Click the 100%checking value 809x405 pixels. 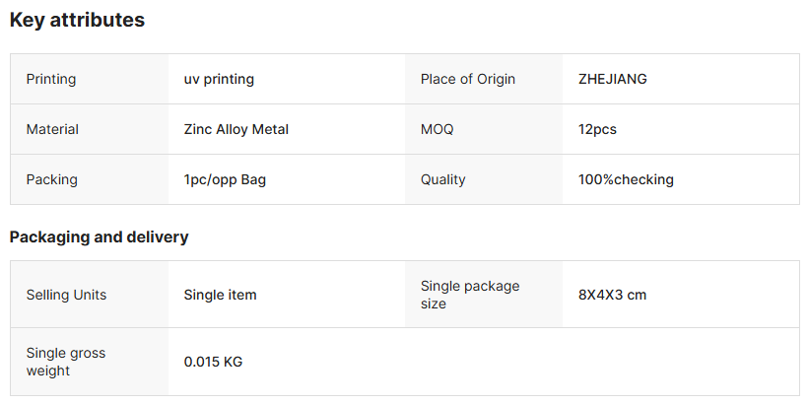[x=626, y=179]
